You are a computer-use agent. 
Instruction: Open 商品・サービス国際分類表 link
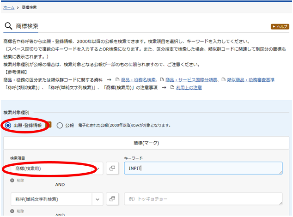[191, 80]
